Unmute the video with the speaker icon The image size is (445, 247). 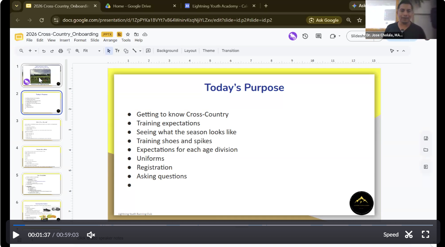pos(91,235)
